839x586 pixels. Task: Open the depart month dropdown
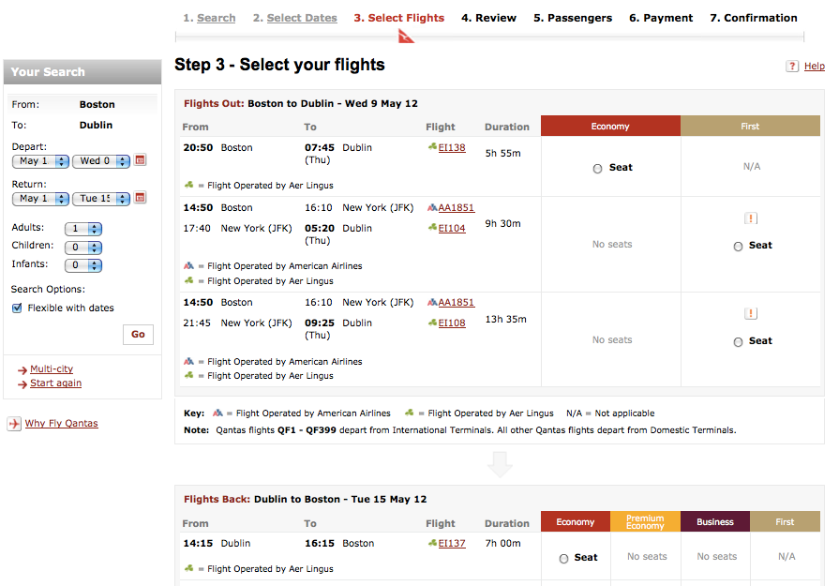[x=41, y=161]
